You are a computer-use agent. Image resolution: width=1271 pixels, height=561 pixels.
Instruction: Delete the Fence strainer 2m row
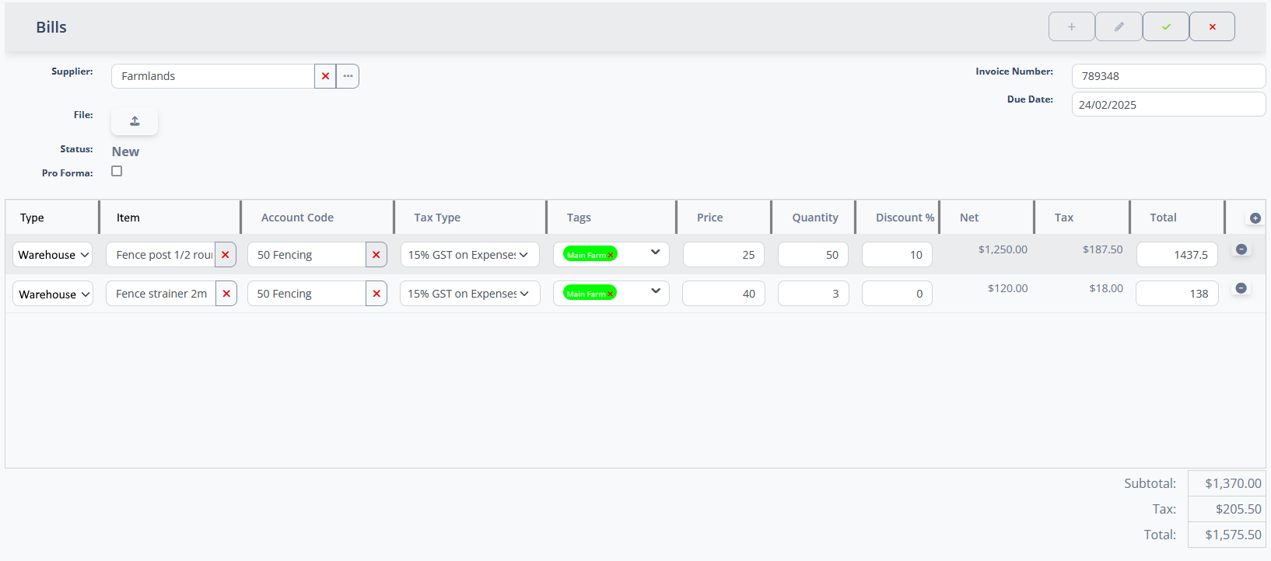(1241, 288)
